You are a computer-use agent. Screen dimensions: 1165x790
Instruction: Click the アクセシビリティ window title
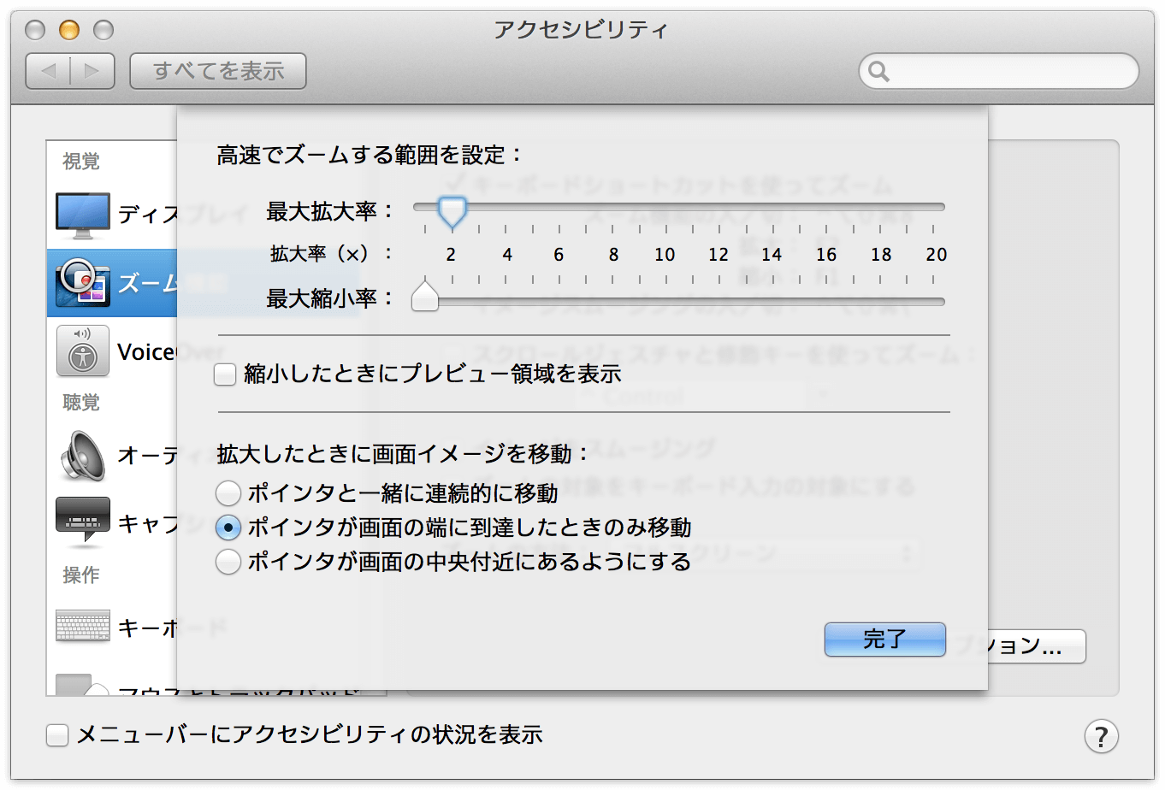(x=582, y=30)
